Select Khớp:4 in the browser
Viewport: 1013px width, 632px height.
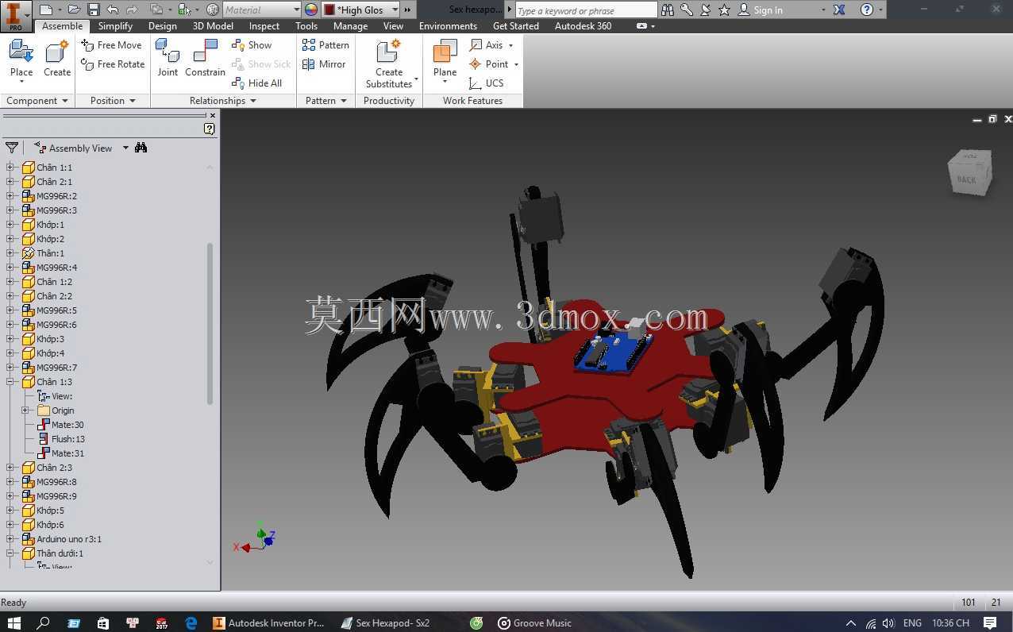pos(43,353)
